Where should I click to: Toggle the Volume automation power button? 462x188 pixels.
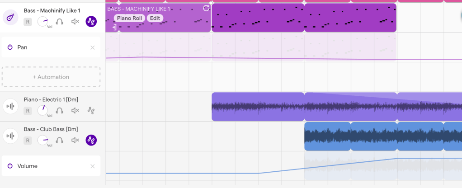10,166
